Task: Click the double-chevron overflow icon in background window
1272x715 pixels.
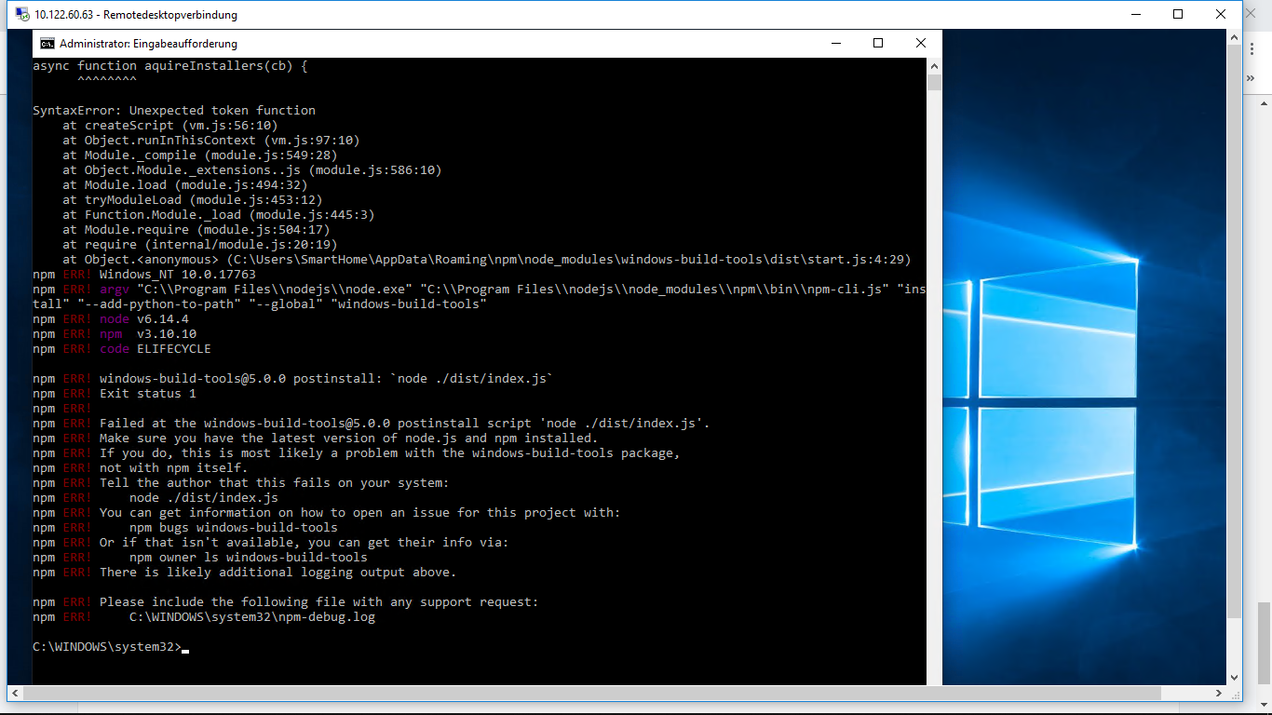Action: click(1250, 79)
